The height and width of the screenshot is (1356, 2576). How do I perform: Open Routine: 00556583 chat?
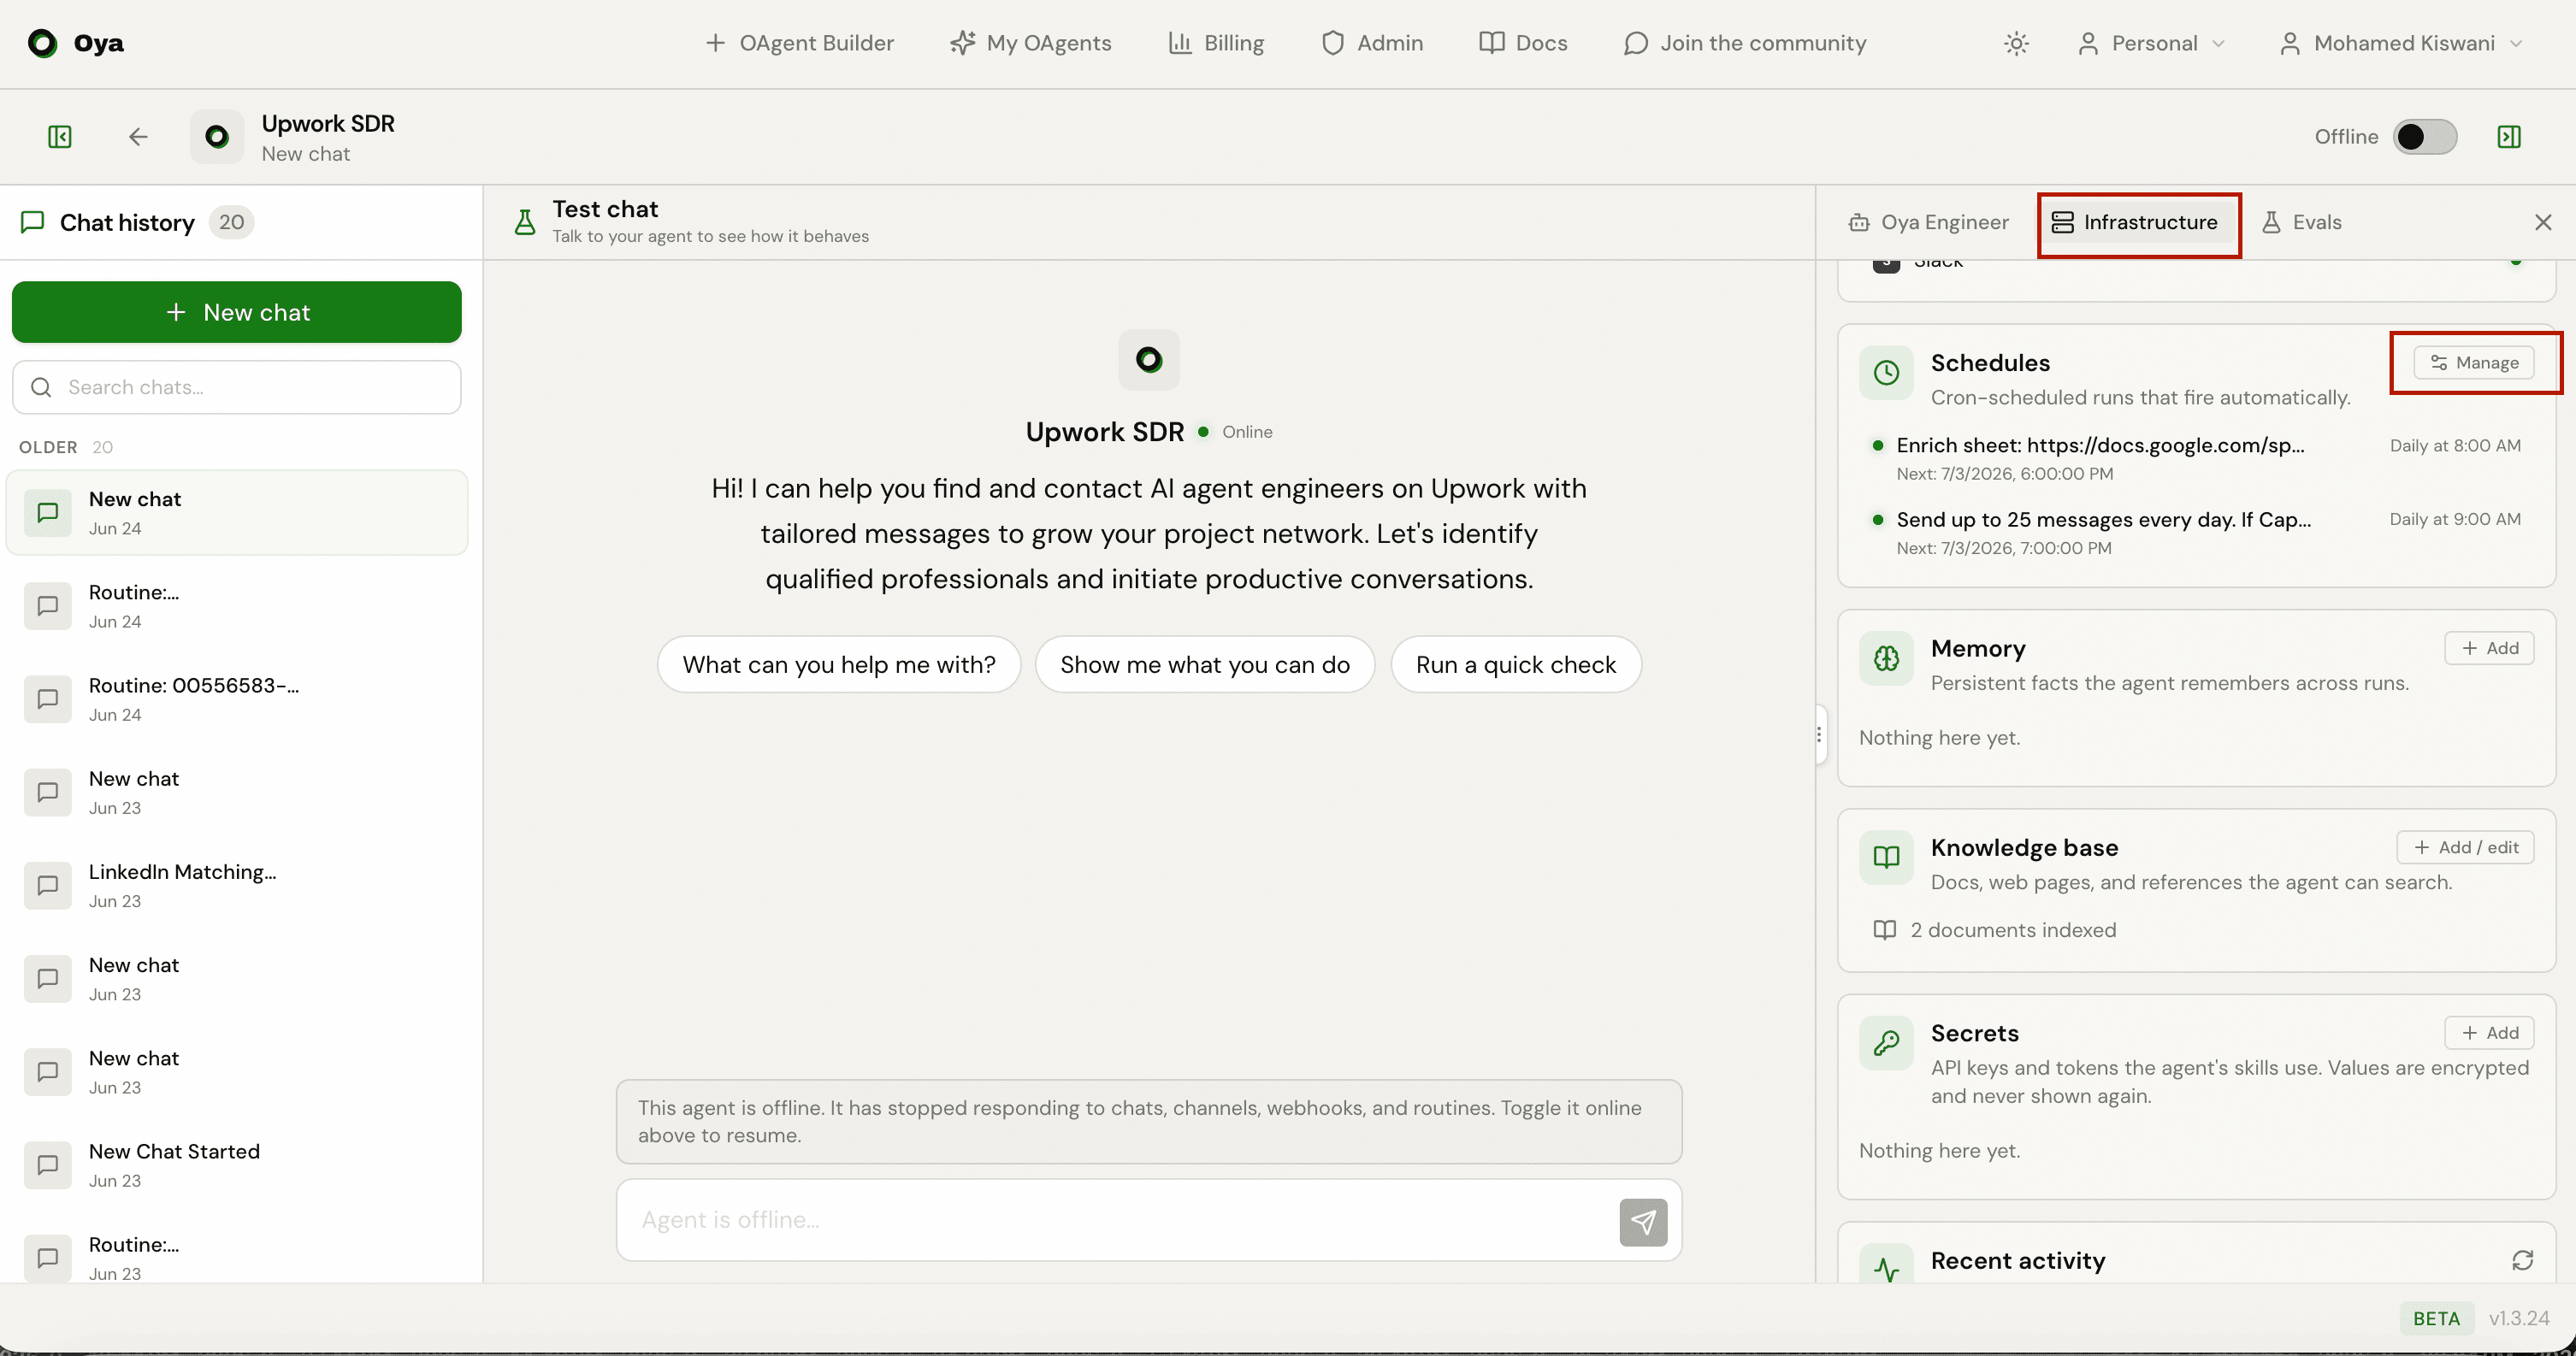[237, 699]
